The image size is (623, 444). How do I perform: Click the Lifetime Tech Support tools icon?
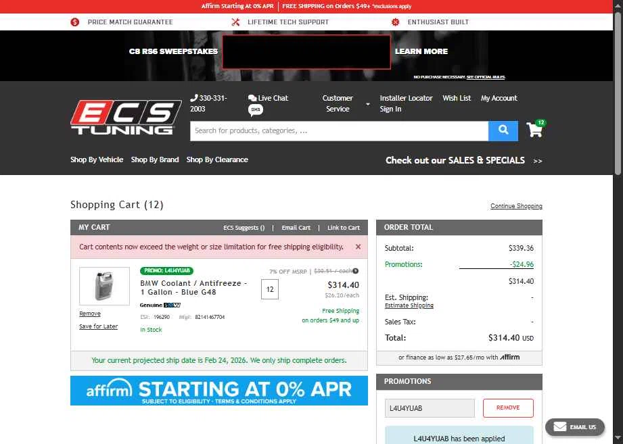tap(235, 22)
